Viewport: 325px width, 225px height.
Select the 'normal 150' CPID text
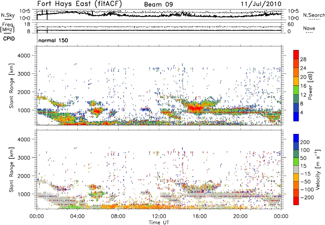53,40
